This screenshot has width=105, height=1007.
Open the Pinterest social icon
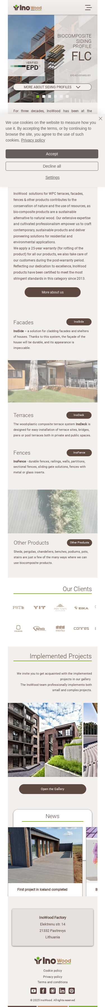coord(71,990)
